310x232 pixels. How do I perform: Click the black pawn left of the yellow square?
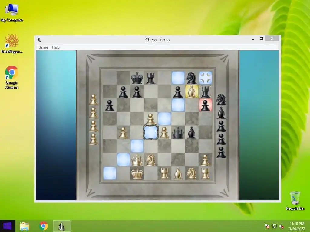[178, 92]
